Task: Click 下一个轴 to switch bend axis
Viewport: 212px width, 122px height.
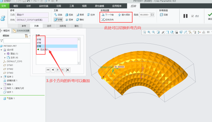Action: coord(107,15)
